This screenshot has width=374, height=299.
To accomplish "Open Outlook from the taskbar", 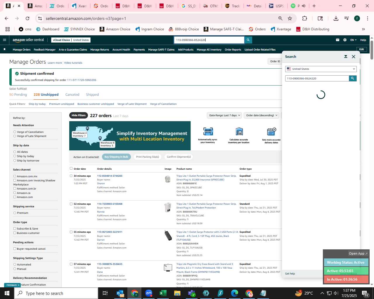I will pyautogui.click(x=120, y=293).
